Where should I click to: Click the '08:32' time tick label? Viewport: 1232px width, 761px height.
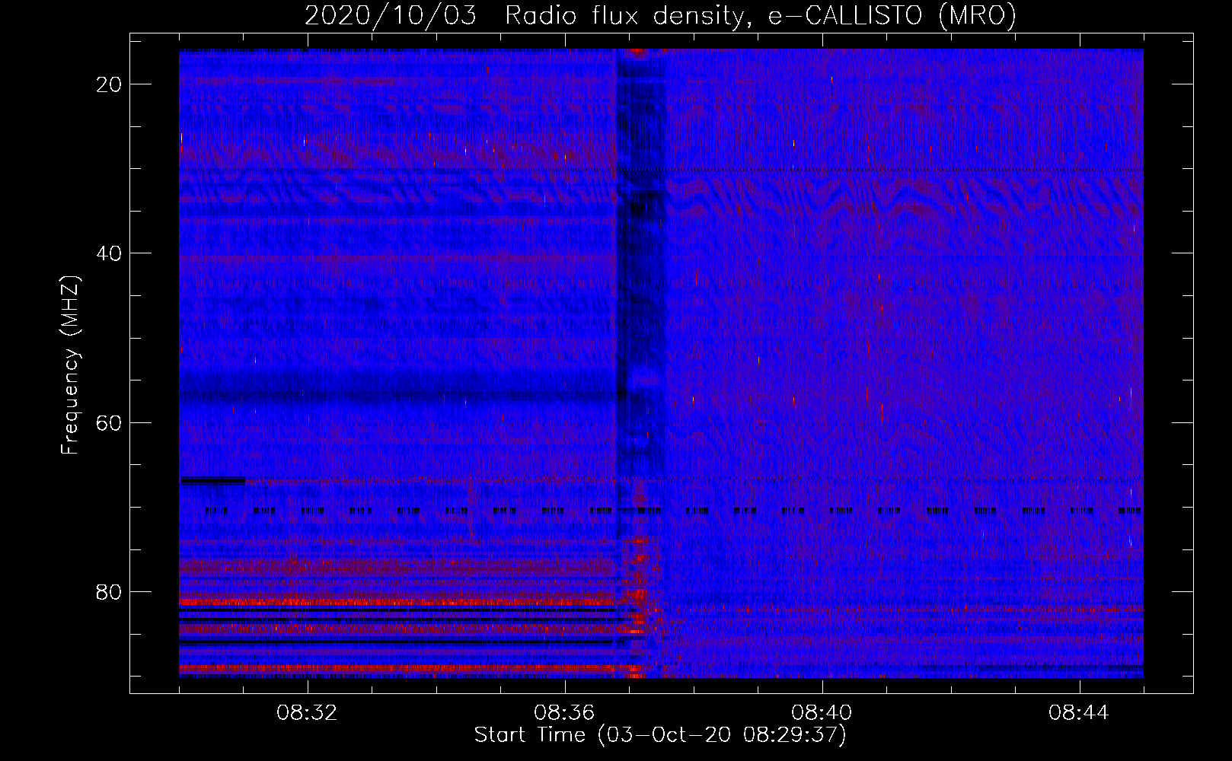tap(307, 713)
